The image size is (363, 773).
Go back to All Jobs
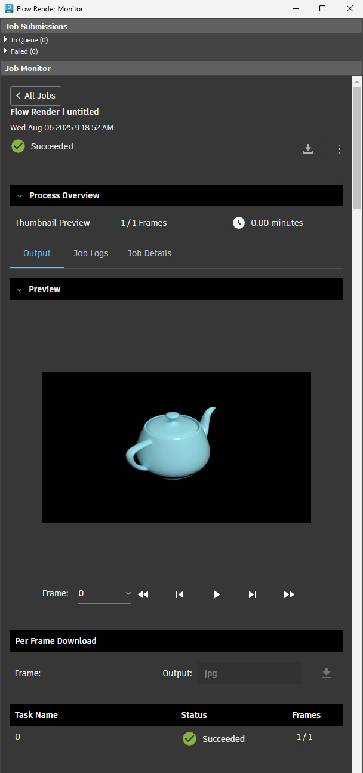[36, 96]
